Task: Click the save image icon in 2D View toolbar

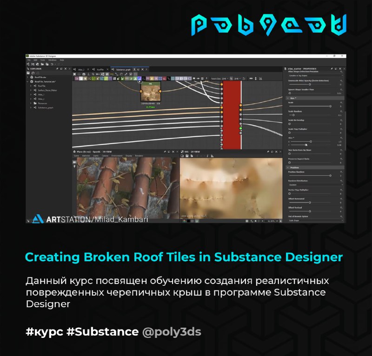Action: 187,156
